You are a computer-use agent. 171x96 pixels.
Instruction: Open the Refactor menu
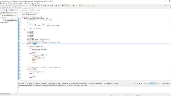pyautogui.click(x=10, y=3)
